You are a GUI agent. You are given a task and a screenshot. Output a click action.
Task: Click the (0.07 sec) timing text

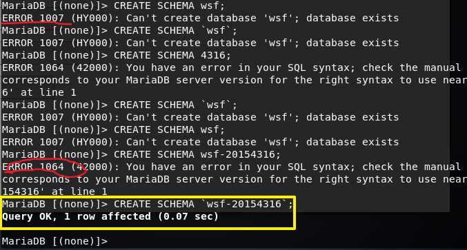pos(188,216)
